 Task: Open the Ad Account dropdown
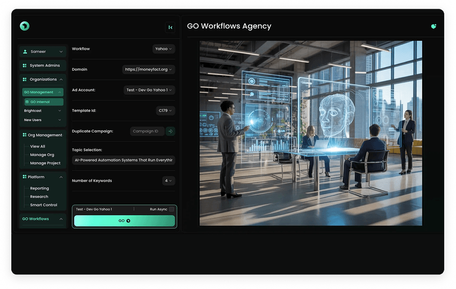coord(149,90)
